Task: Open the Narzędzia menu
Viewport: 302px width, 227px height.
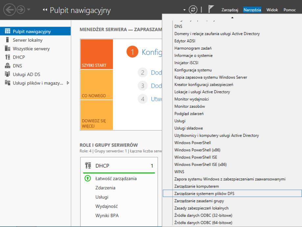Action: pyautogui.click(x=252, y=10)
